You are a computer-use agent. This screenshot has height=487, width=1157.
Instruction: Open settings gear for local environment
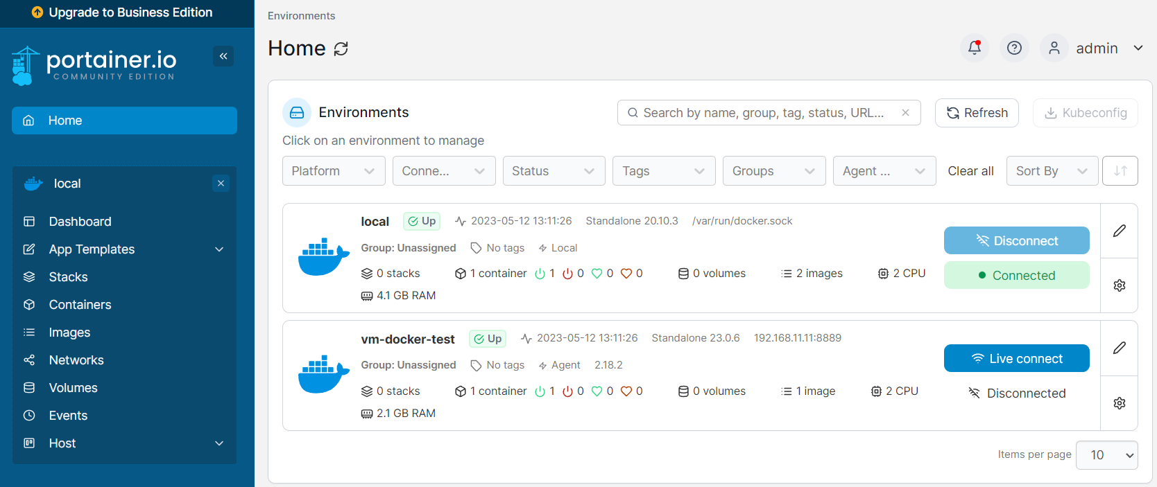click(1119, 285)
